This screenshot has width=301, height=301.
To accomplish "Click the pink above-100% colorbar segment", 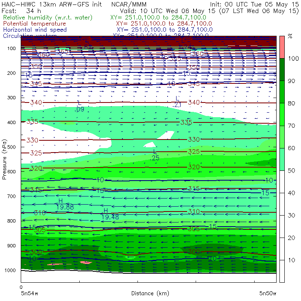I will pos(282,47).
